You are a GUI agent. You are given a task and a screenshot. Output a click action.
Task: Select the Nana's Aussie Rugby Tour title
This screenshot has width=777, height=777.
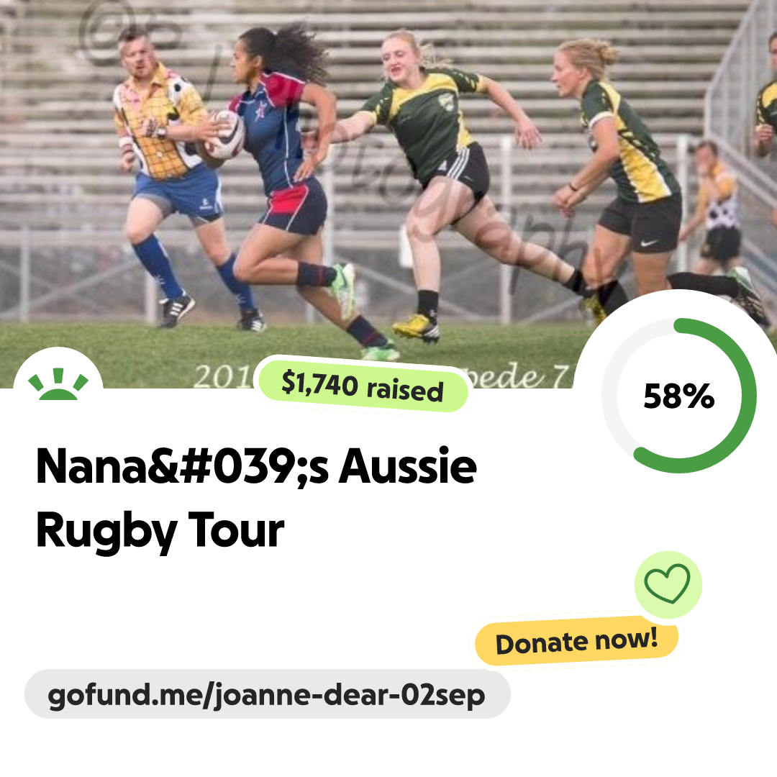(x=256, y=497)
